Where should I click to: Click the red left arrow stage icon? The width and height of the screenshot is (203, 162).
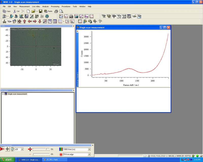click(29, 21)
